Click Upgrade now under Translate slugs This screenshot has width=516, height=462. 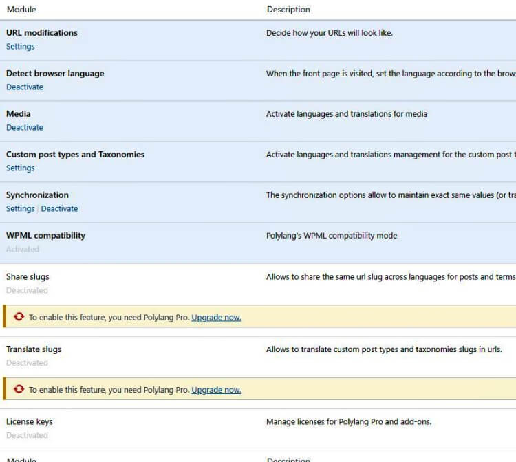tap(216, 390)
